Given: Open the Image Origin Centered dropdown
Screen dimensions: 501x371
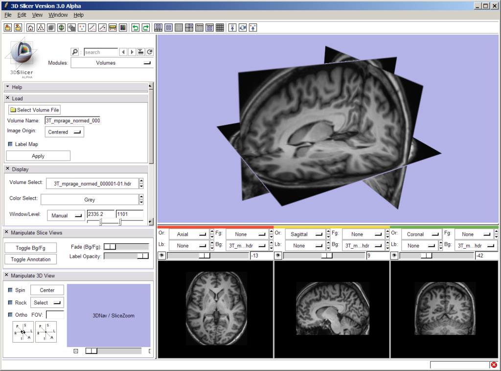Looking at the screenshot, I should pyautogui.click(x=64, y=132).
